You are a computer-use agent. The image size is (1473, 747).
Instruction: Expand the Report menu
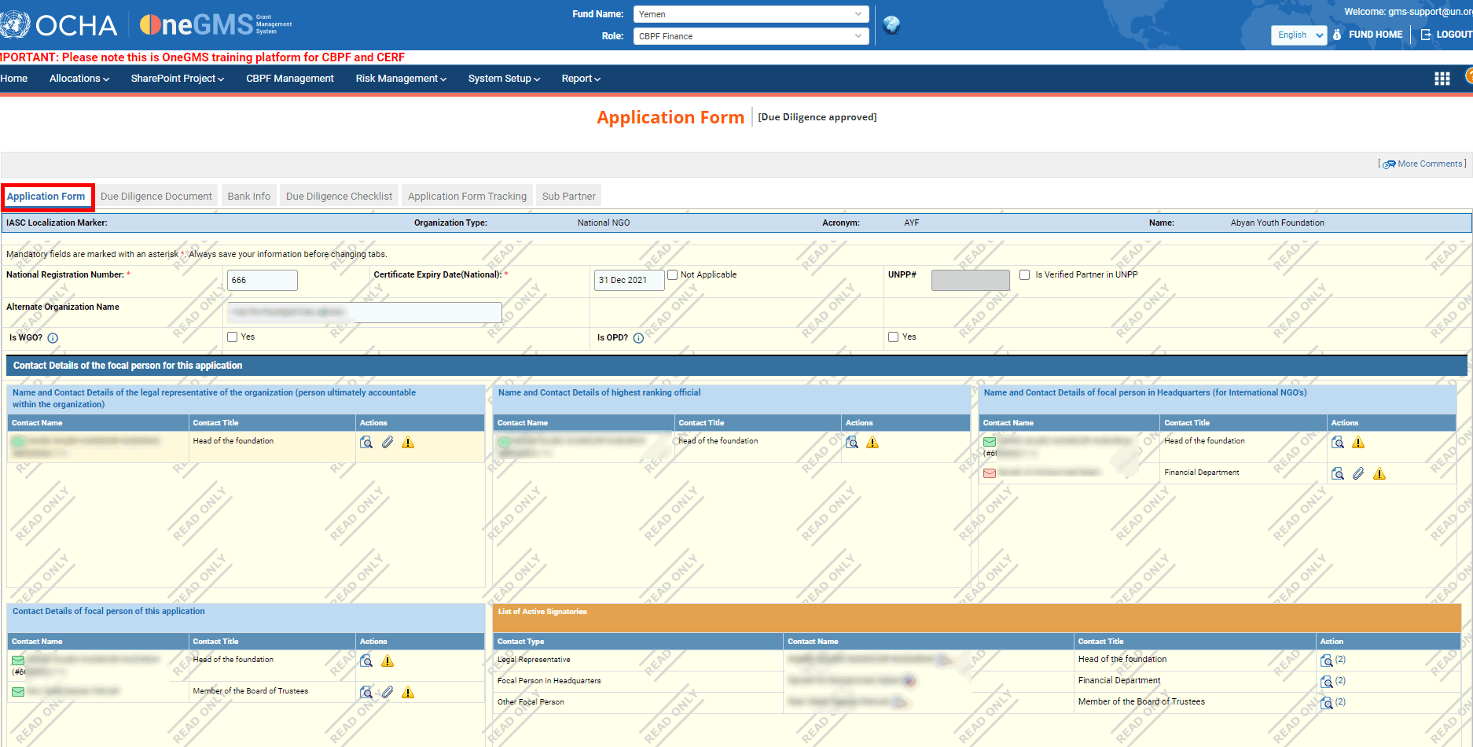(x=581, y=79)
